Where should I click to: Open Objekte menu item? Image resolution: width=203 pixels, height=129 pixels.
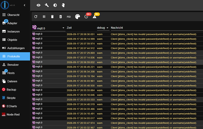(x=15, y=40)
